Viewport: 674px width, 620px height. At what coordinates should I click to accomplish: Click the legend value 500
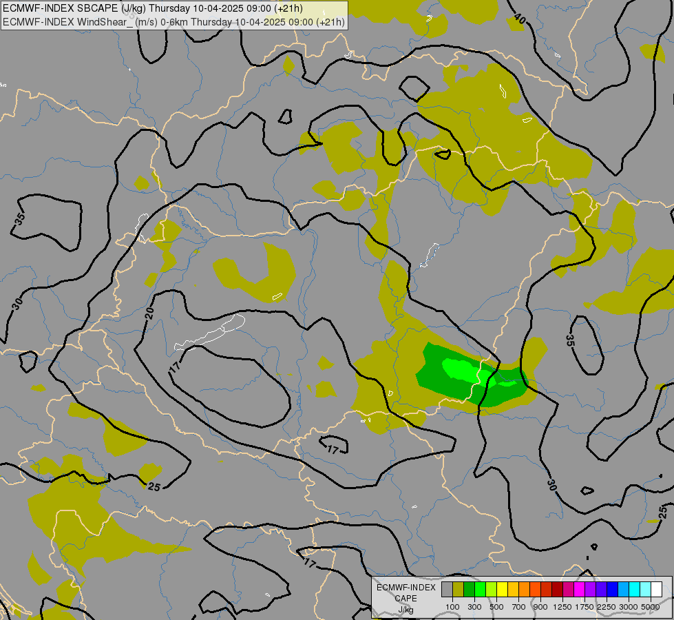coord(496,607)
